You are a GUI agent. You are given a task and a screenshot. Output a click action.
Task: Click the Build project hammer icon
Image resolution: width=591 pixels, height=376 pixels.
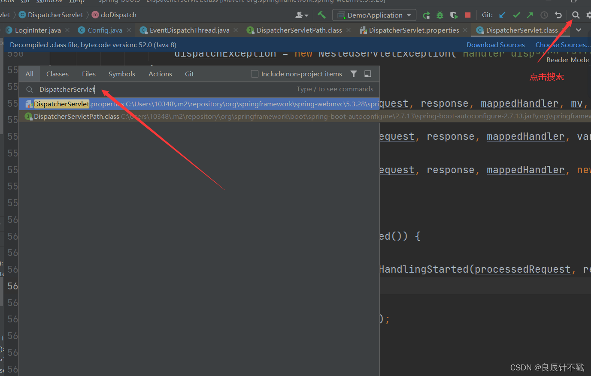click(321, 15)
